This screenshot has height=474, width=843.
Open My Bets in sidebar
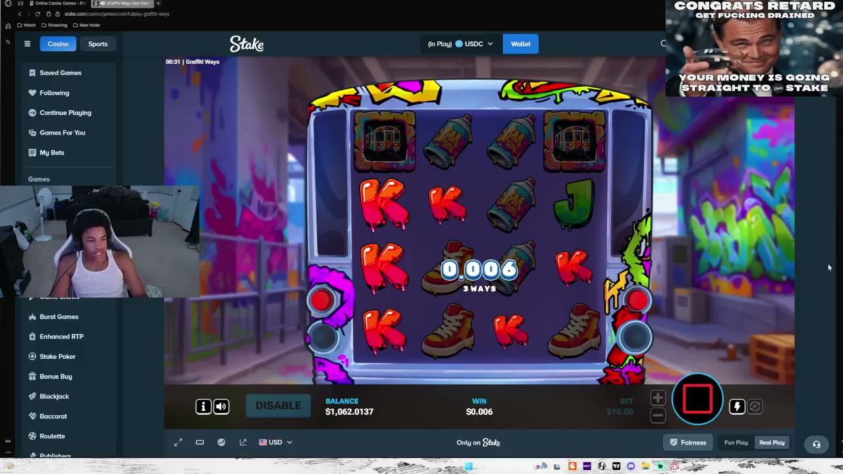click(x=68, y=153)
